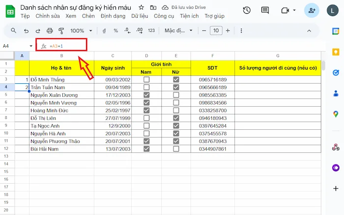This screenshot has height=215, width=344.
Task: Expand the name box A4 dropdown
Action: coord(31,46)
